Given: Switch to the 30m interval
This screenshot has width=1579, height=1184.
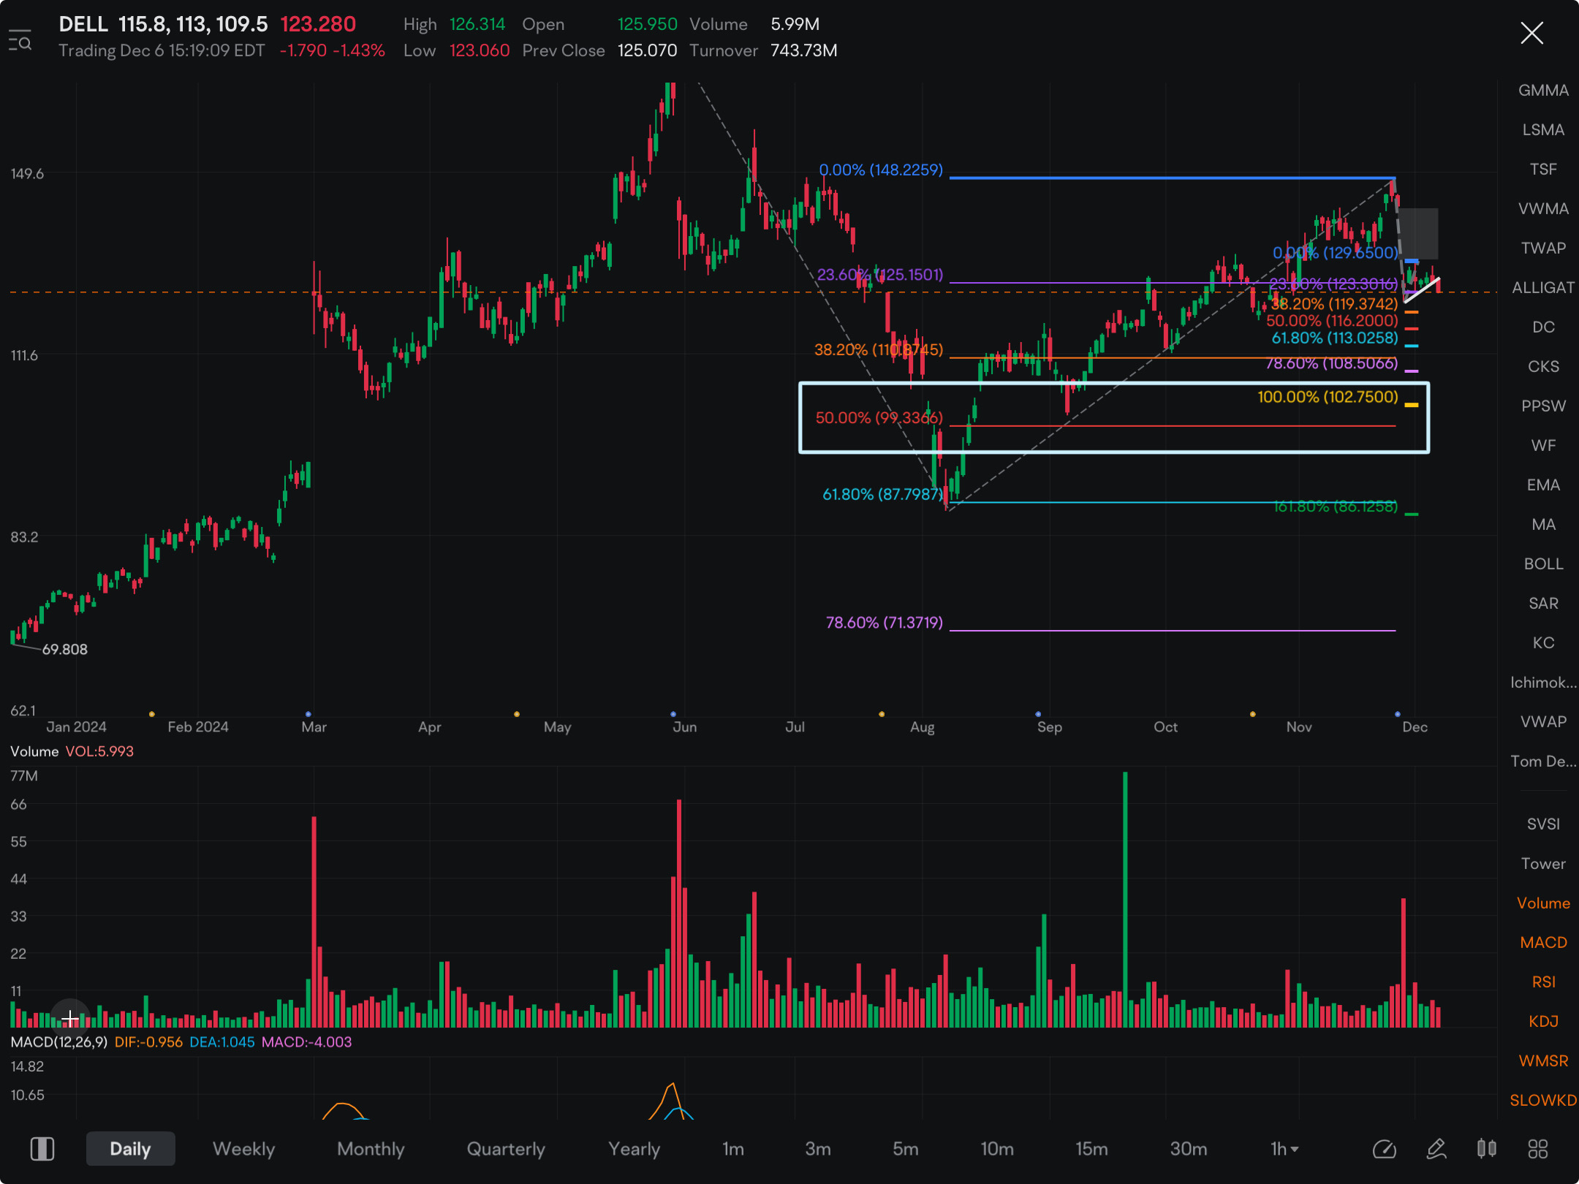Looking at the screenshot, I should point(1188,1149).
